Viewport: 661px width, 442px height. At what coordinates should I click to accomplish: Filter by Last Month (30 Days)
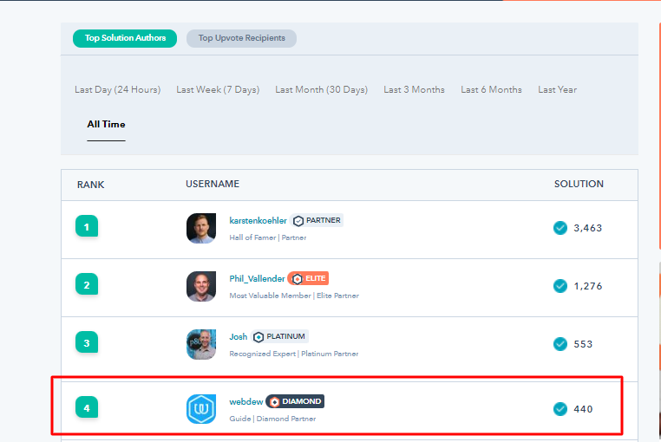[321, 90]
